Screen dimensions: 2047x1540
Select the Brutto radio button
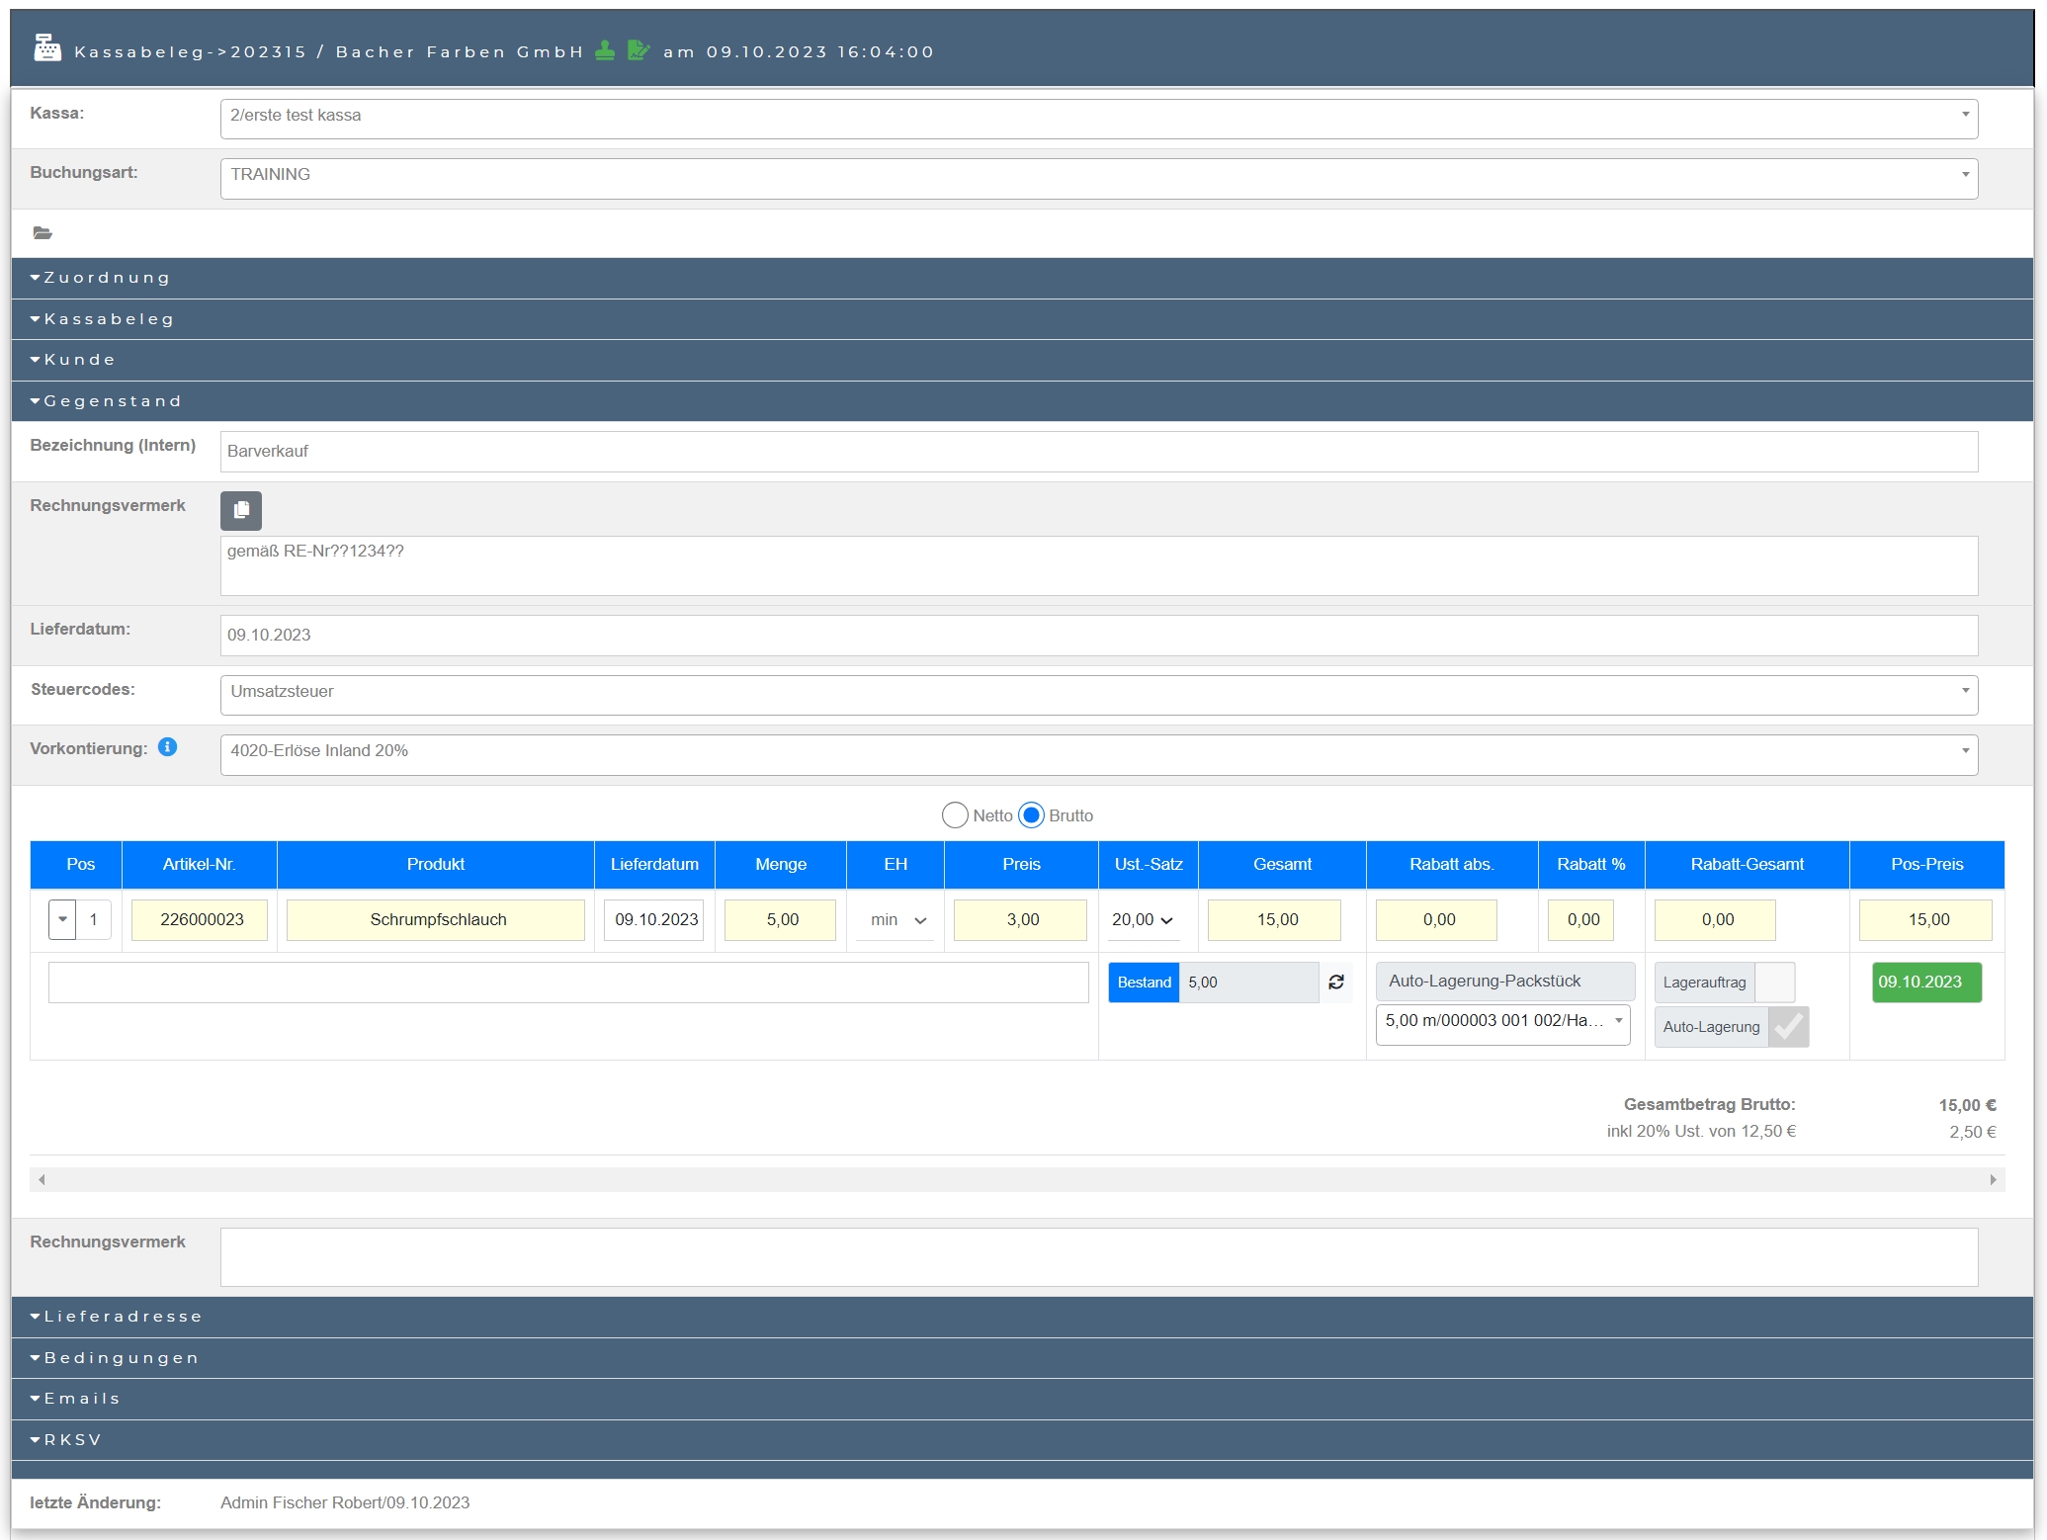[x=1031, y=815]
